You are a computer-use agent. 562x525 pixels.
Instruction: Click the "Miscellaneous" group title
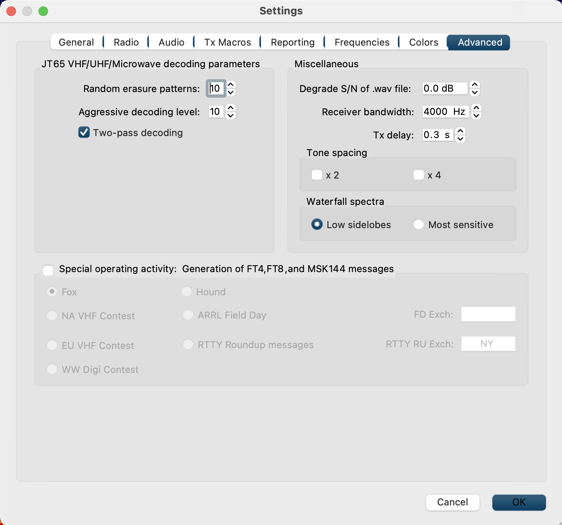tap(327, 64)
